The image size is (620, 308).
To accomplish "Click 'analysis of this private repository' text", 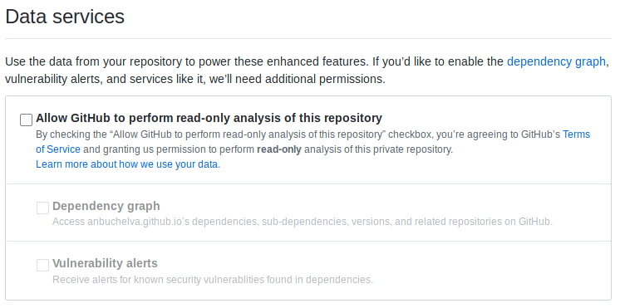I will click(x=378, y=149).
